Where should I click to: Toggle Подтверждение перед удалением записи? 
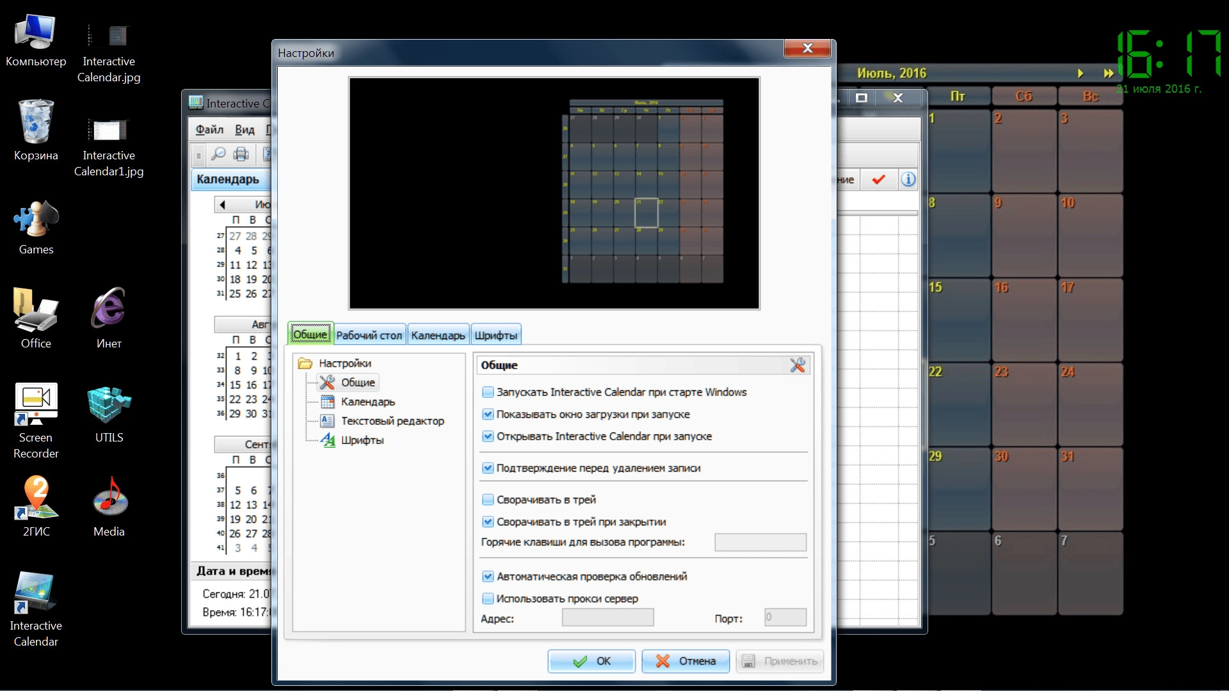(488, 468)
